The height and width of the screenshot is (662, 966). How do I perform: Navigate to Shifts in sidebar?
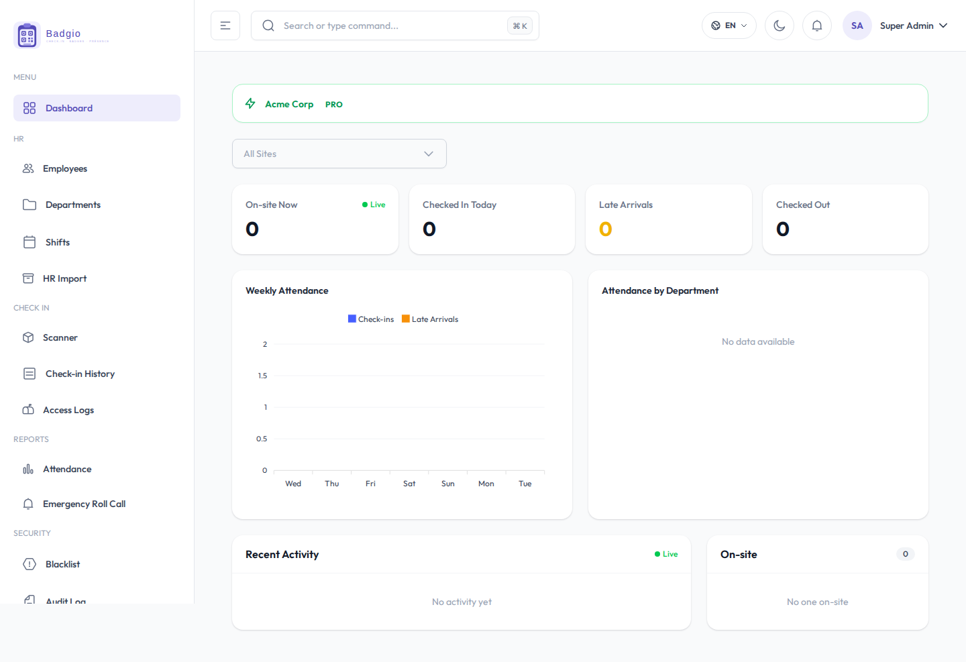(97, 242)
